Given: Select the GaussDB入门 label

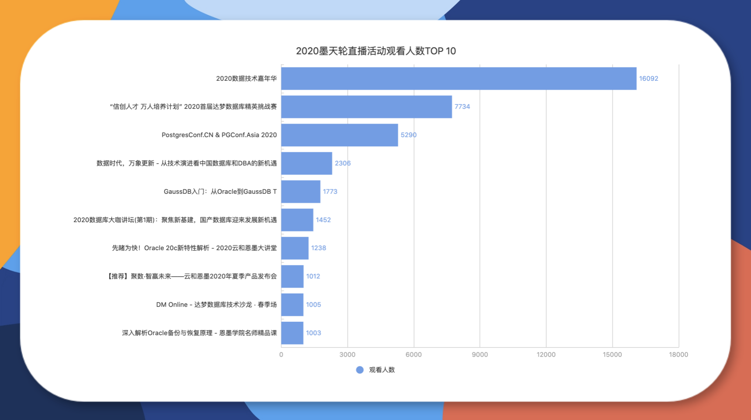Looking at the screenshot, I should [220, 192].
